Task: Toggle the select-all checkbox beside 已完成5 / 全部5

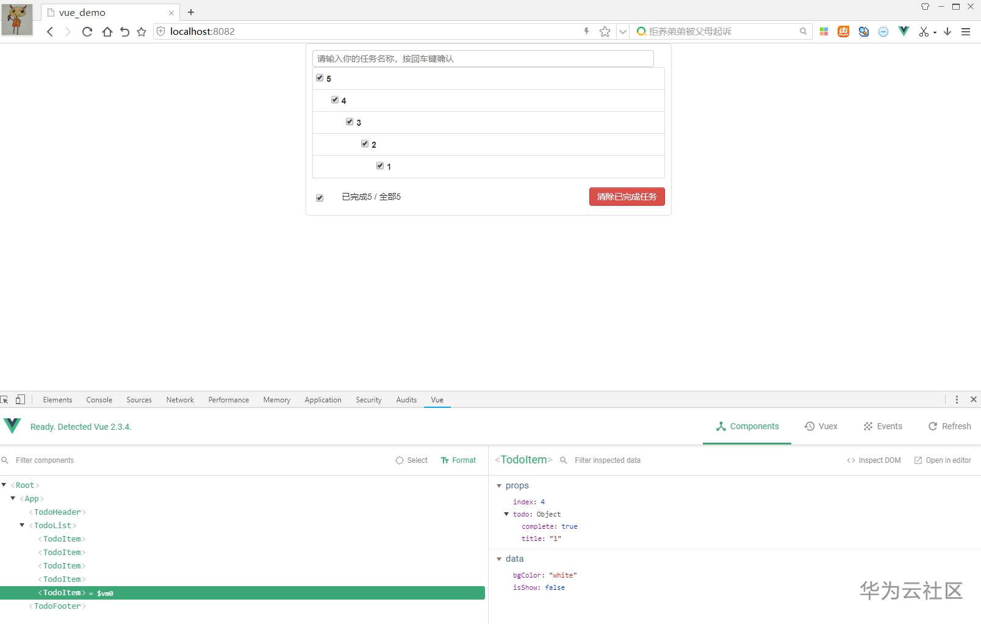Action: [x=320, y=198]
